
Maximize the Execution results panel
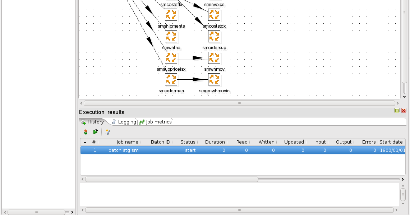point(397,110)
